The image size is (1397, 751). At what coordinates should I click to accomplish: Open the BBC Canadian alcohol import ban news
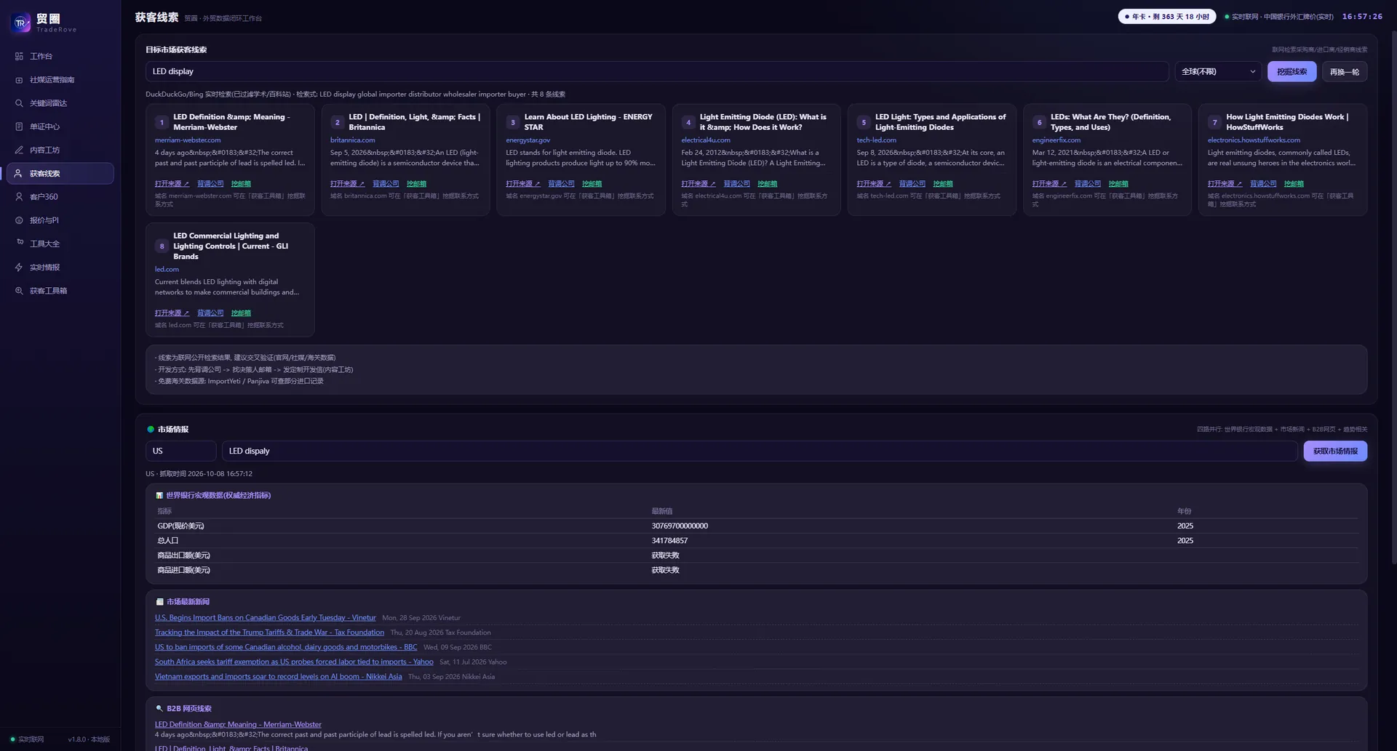[286, 647]
